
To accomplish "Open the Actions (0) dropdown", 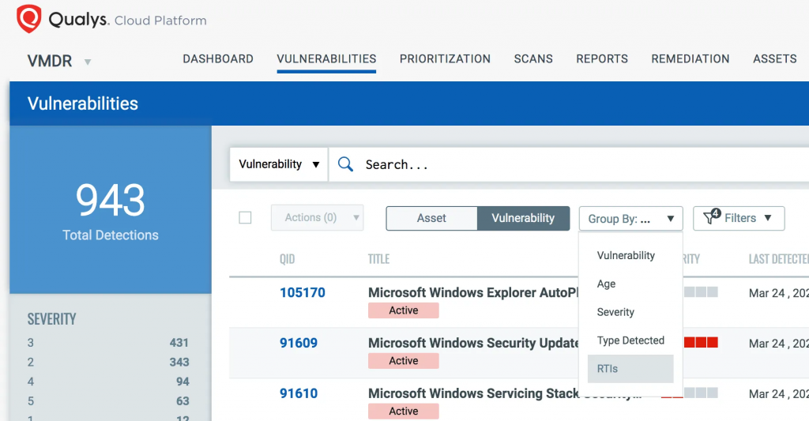I will [x=317, y=218].
